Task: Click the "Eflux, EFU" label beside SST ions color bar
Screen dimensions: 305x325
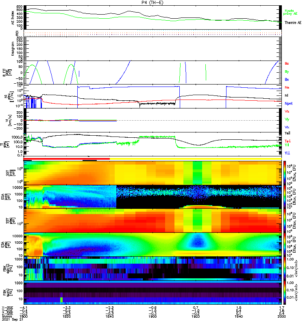Action: pos(294,173)
